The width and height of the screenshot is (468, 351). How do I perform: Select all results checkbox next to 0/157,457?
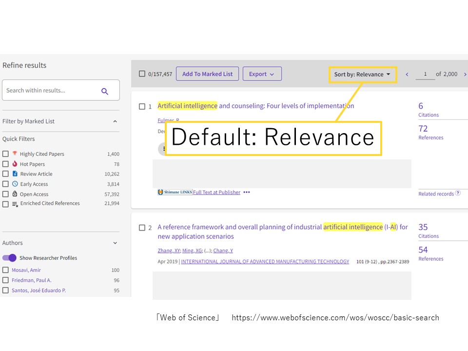(142, 74)
